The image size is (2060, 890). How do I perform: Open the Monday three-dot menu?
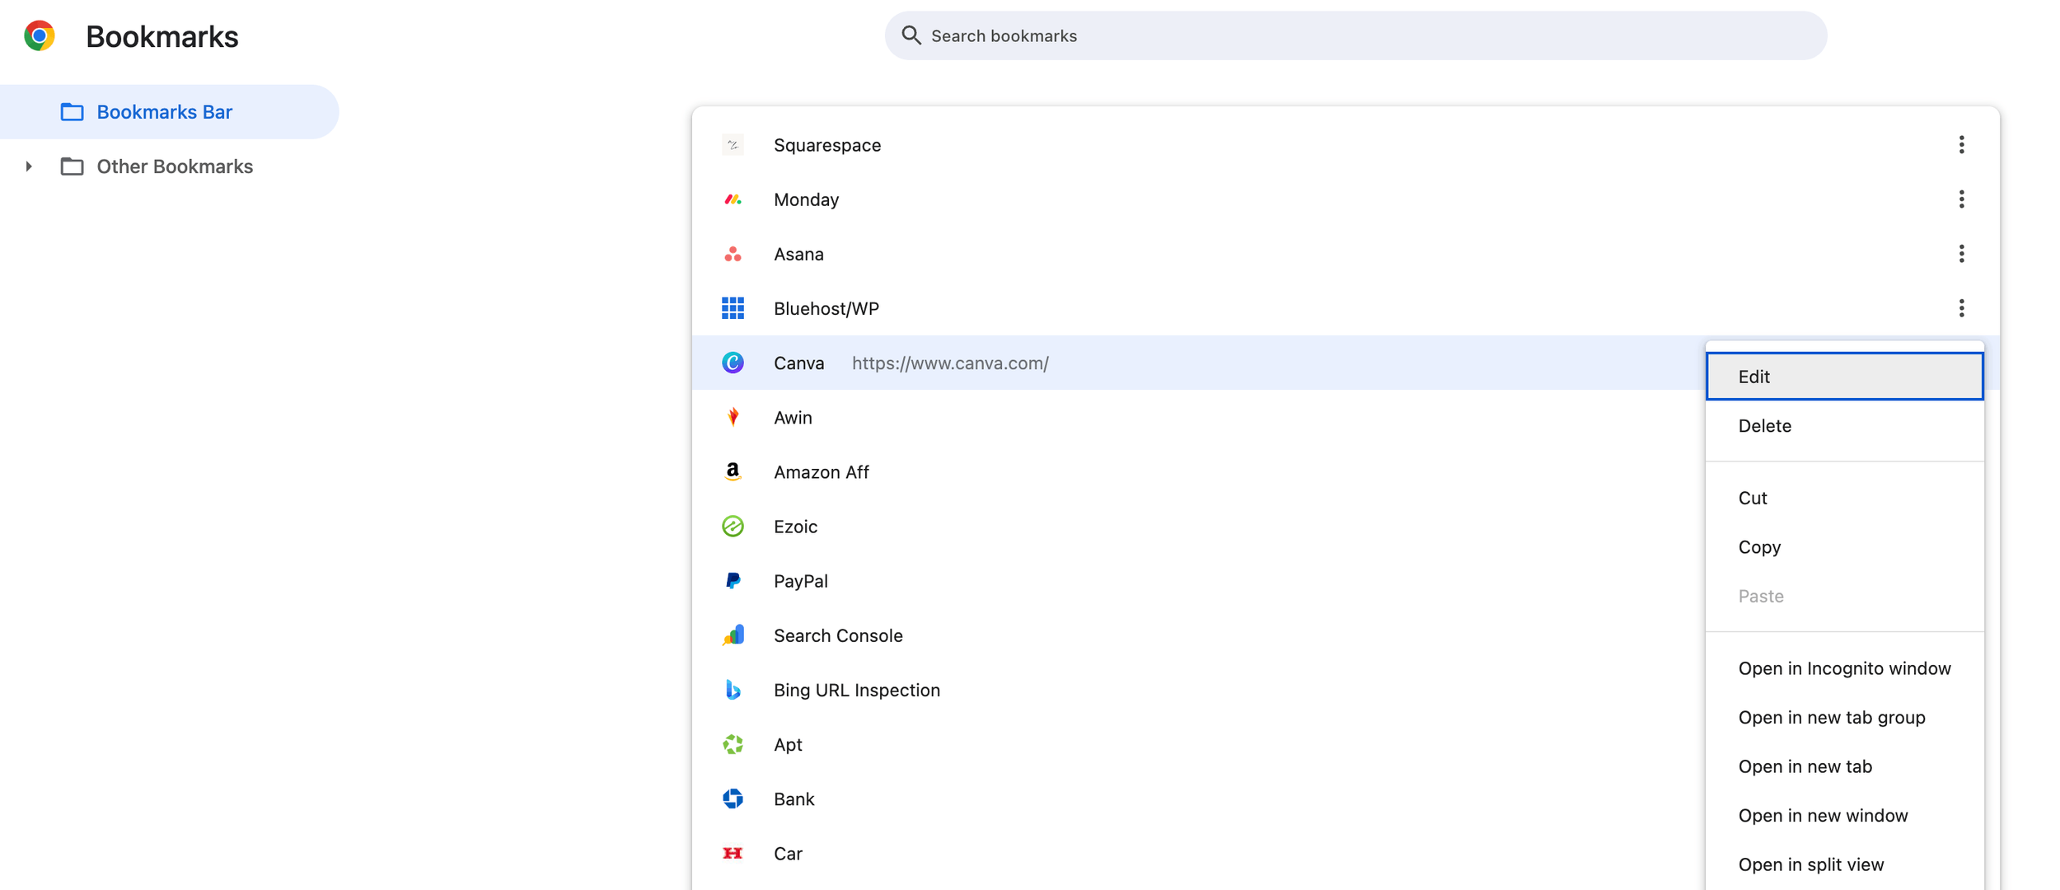[1961, 199]
